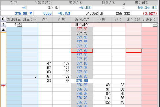The height and width of the screenshot is (107, 160).
Task: Select price 377.15 in ladder
Action: (x=82, y=59)
